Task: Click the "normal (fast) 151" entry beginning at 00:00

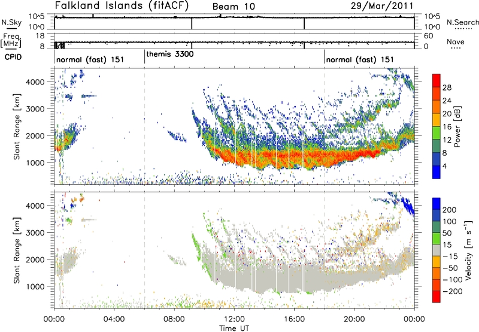Action: point(90,59)
